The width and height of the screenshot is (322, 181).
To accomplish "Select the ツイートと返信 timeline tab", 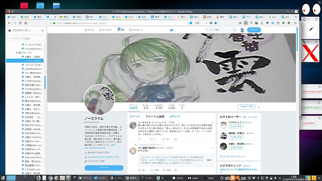I will coord(154,116).
